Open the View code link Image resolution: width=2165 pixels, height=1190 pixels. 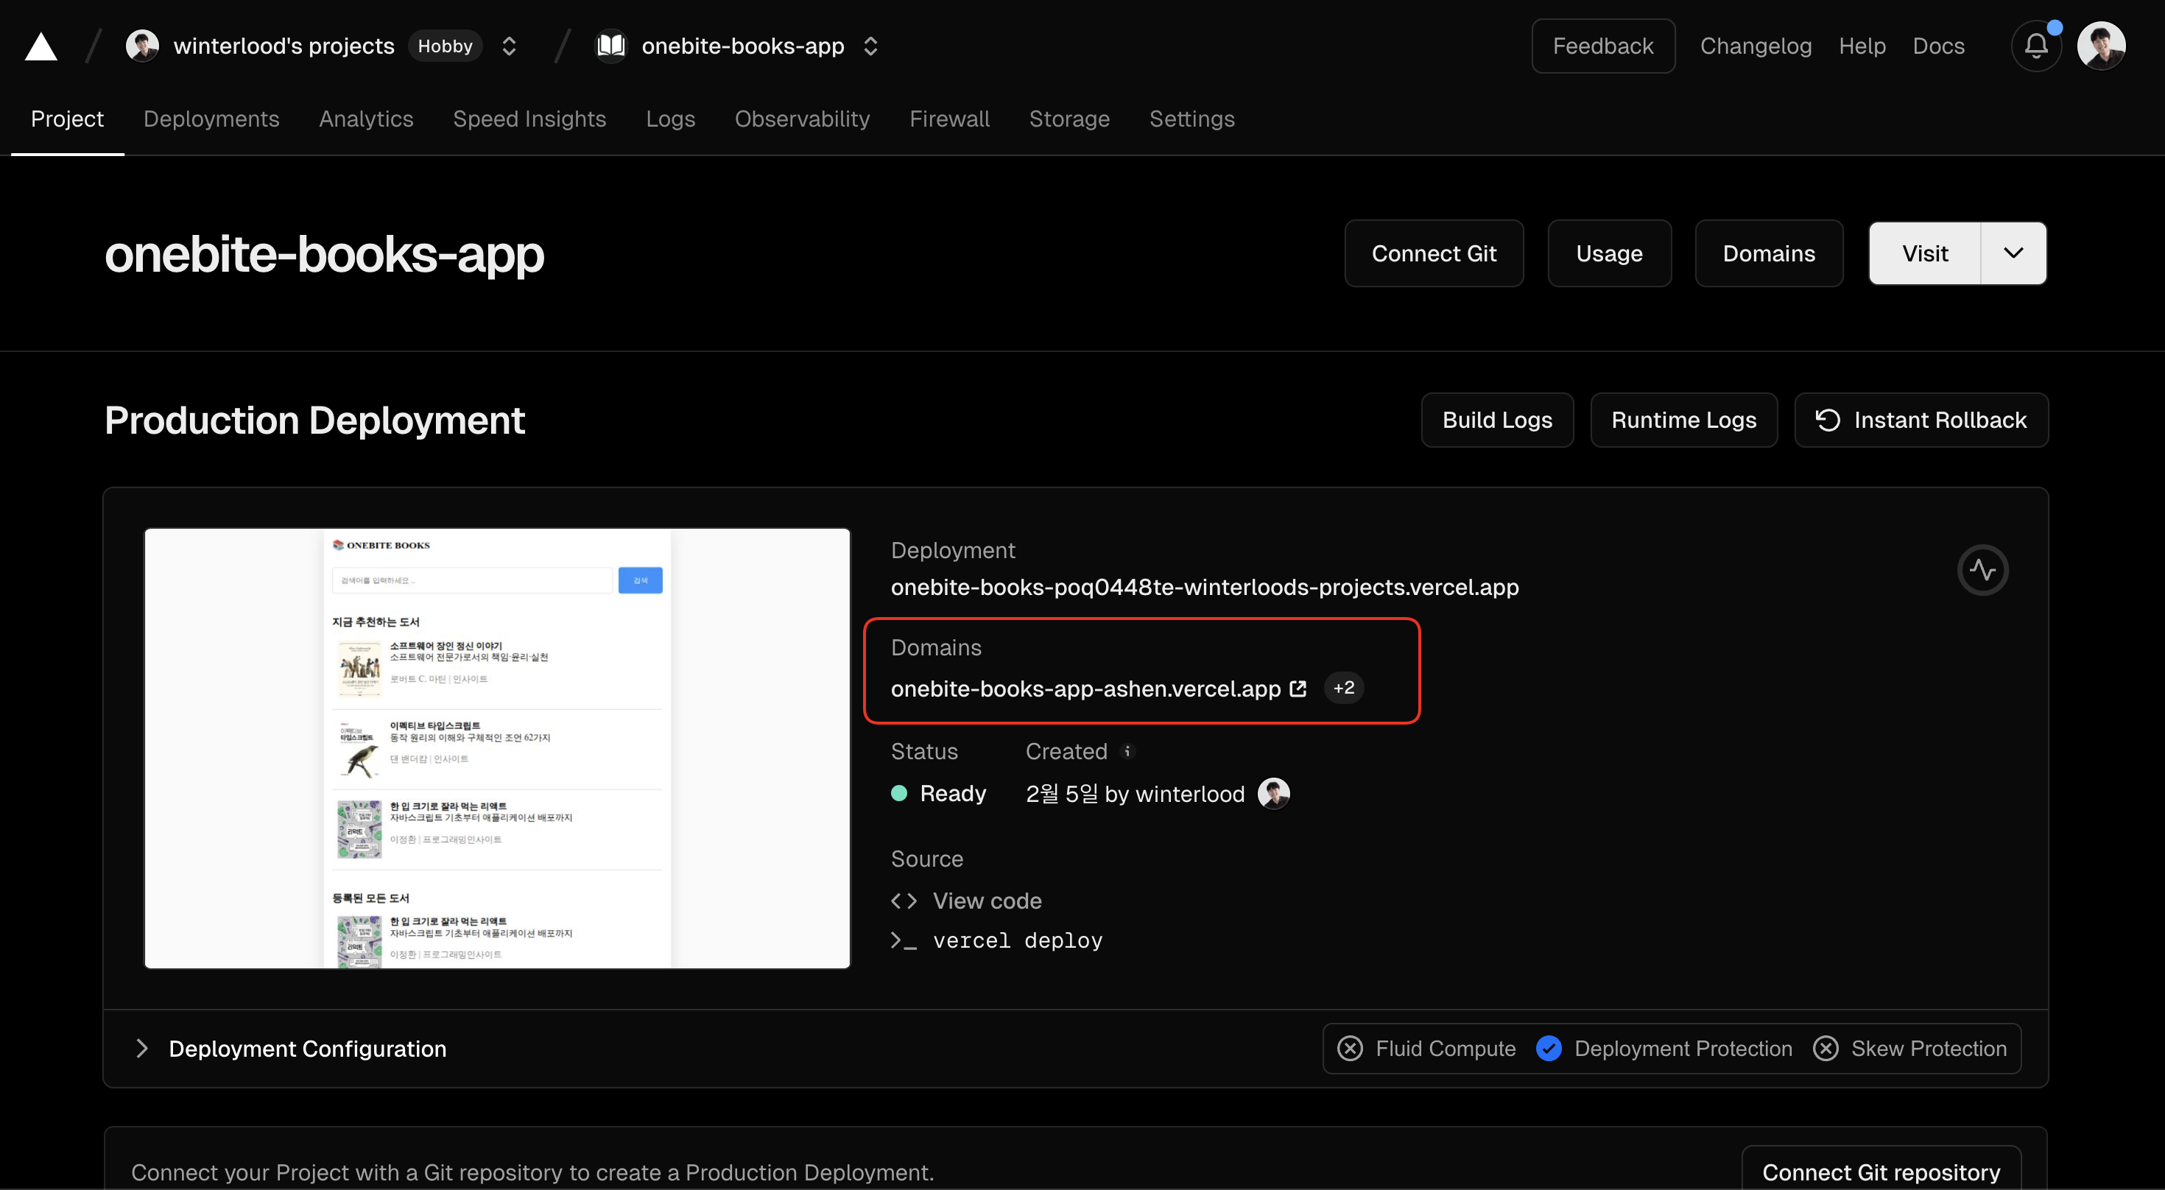click(987, 900)
